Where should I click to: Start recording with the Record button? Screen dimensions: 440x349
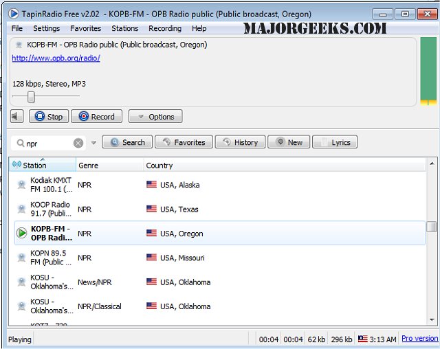[x=96, y=117]
